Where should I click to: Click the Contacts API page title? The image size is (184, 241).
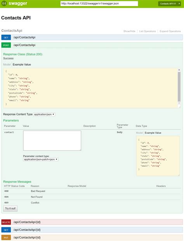pos(16,18)
